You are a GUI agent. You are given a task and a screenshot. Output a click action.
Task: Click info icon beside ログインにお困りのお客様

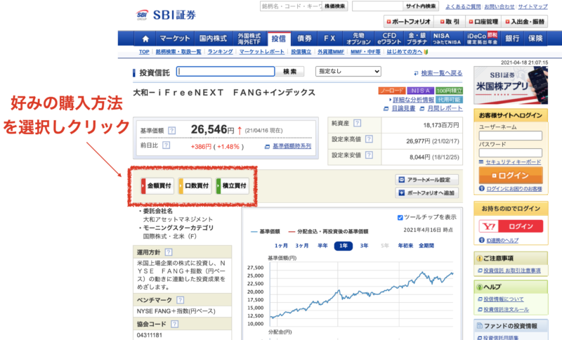tap(482, 188)
